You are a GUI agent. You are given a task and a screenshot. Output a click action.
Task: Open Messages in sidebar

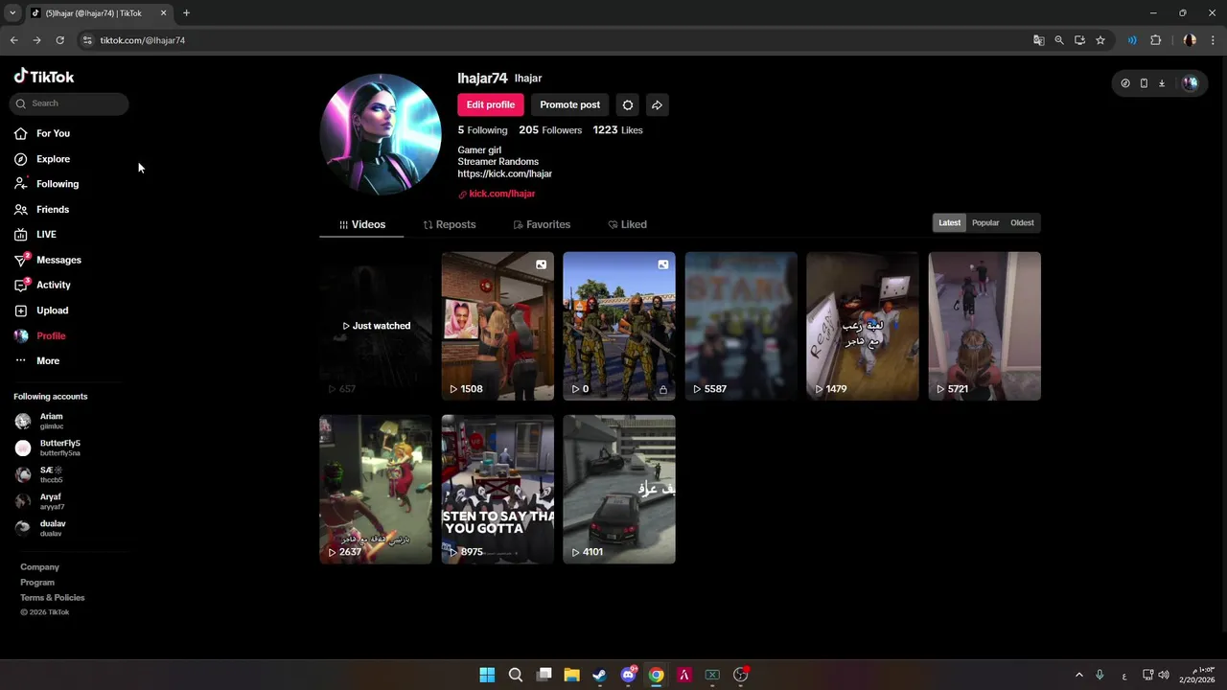[58, 260]
